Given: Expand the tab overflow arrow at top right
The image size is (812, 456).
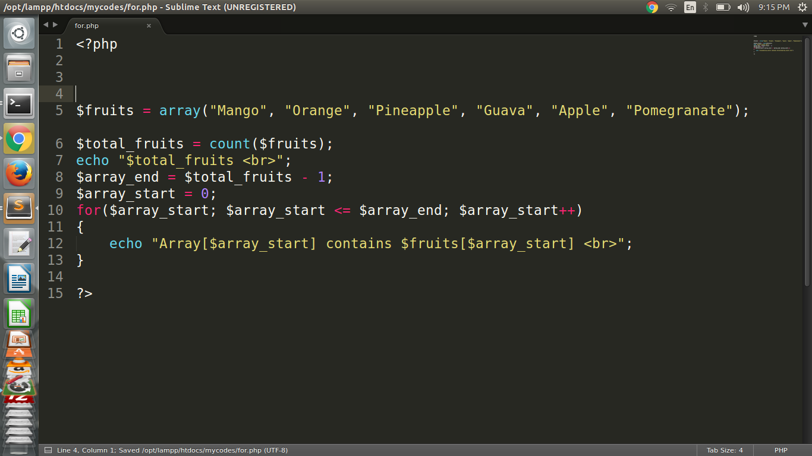Looking at the screenshot, I should click(806, 25).
